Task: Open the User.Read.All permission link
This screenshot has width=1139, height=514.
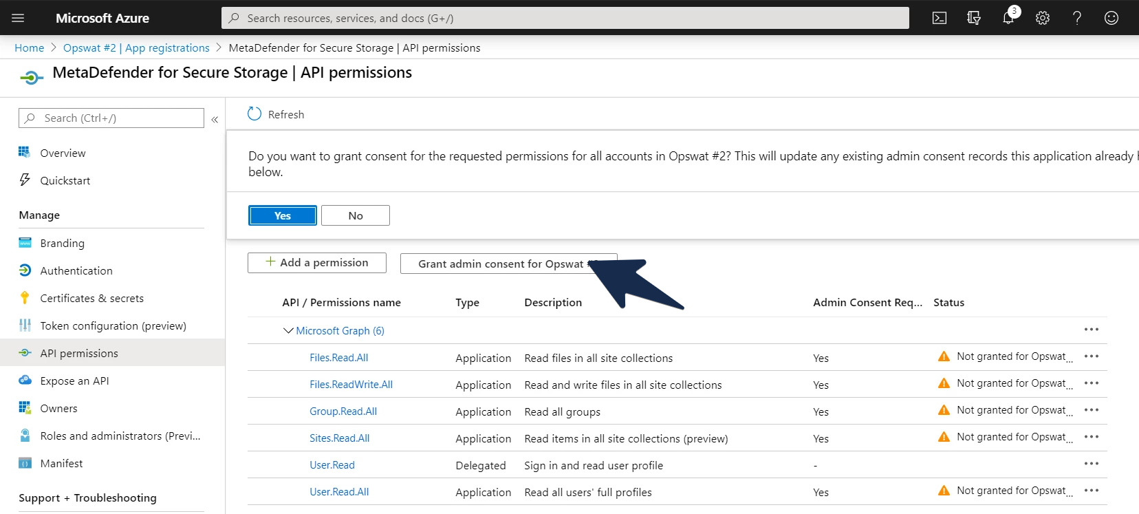Action: (339, 492)
